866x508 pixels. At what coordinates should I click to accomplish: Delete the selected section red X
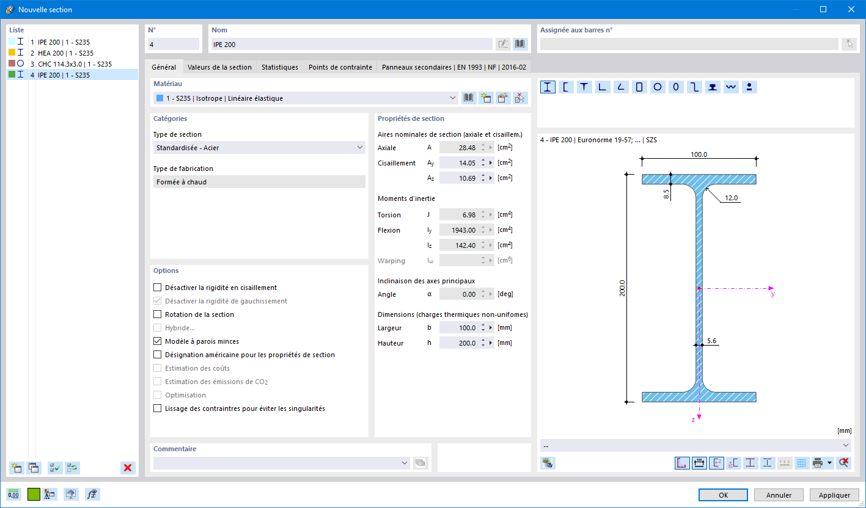pos(128,468)
